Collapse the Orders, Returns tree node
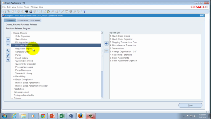Viewport: 211px width, 119px height. click(x=12, y=33)
